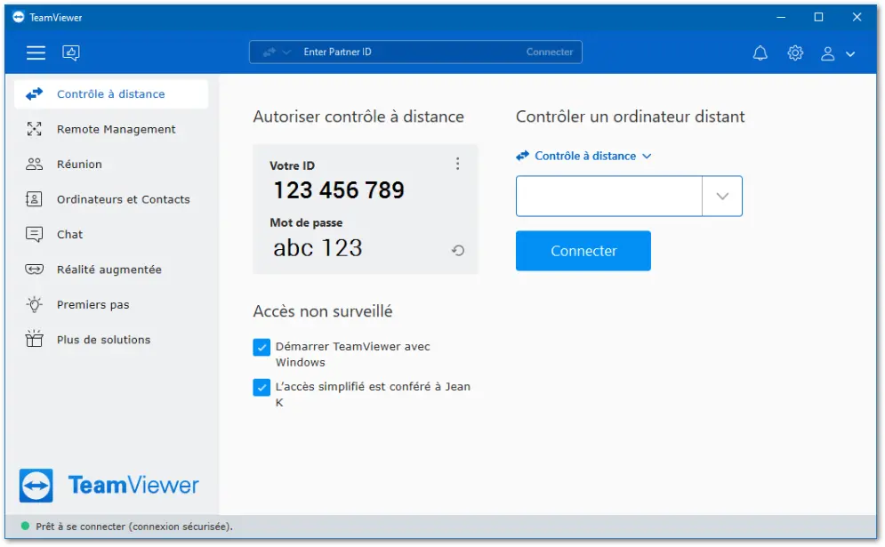Click the Remote Management expand-arrows icon
885x547 pixels.
click(x=34, y=129)
